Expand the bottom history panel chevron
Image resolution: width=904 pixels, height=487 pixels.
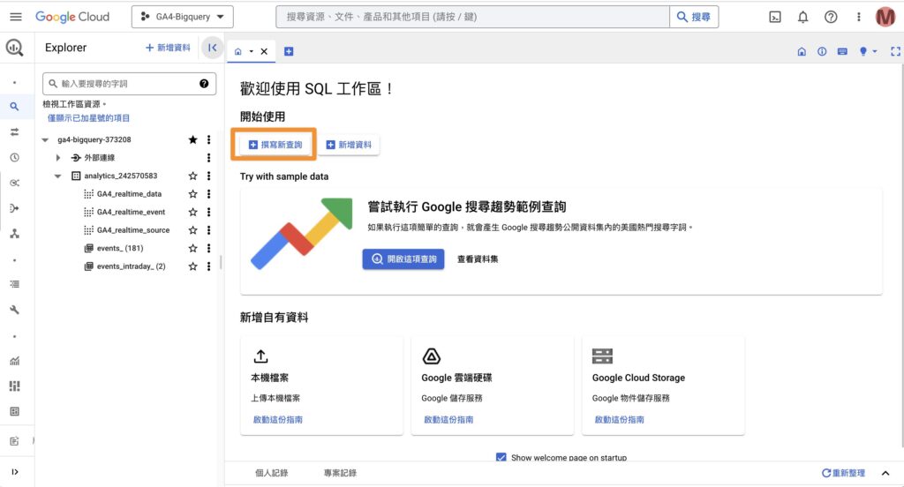pos(885,473)
